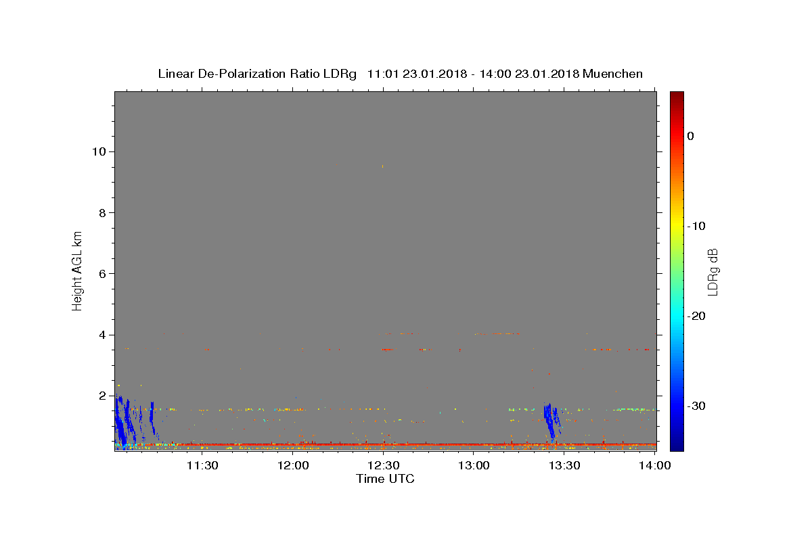The height and width of the screenshot is (541, 812).
Task: Click the height tick label 4
Action: [x=101, y=335]
